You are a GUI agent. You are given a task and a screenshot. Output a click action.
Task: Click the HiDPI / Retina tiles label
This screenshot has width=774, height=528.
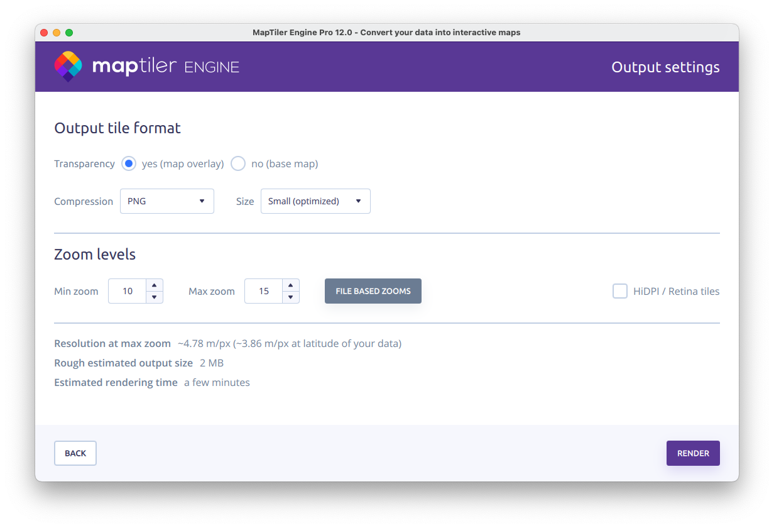676,291
